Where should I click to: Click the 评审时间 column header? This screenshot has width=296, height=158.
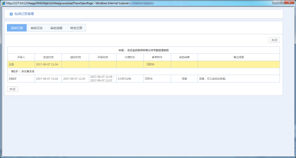pos(103,57)
